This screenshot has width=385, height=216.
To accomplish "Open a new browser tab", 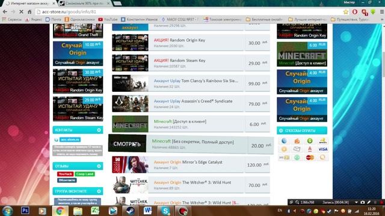I will 117,4.
